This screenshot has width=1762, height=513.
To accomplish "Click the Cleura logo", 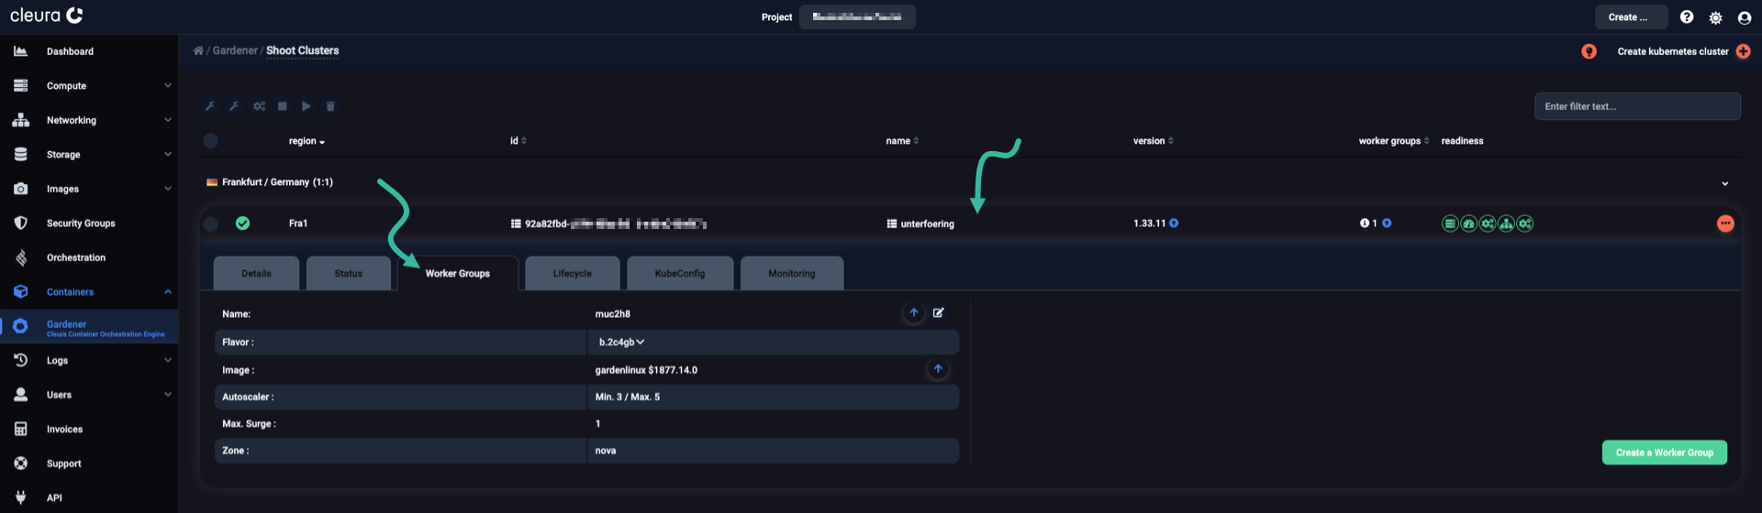I will [x=46, y=16].
